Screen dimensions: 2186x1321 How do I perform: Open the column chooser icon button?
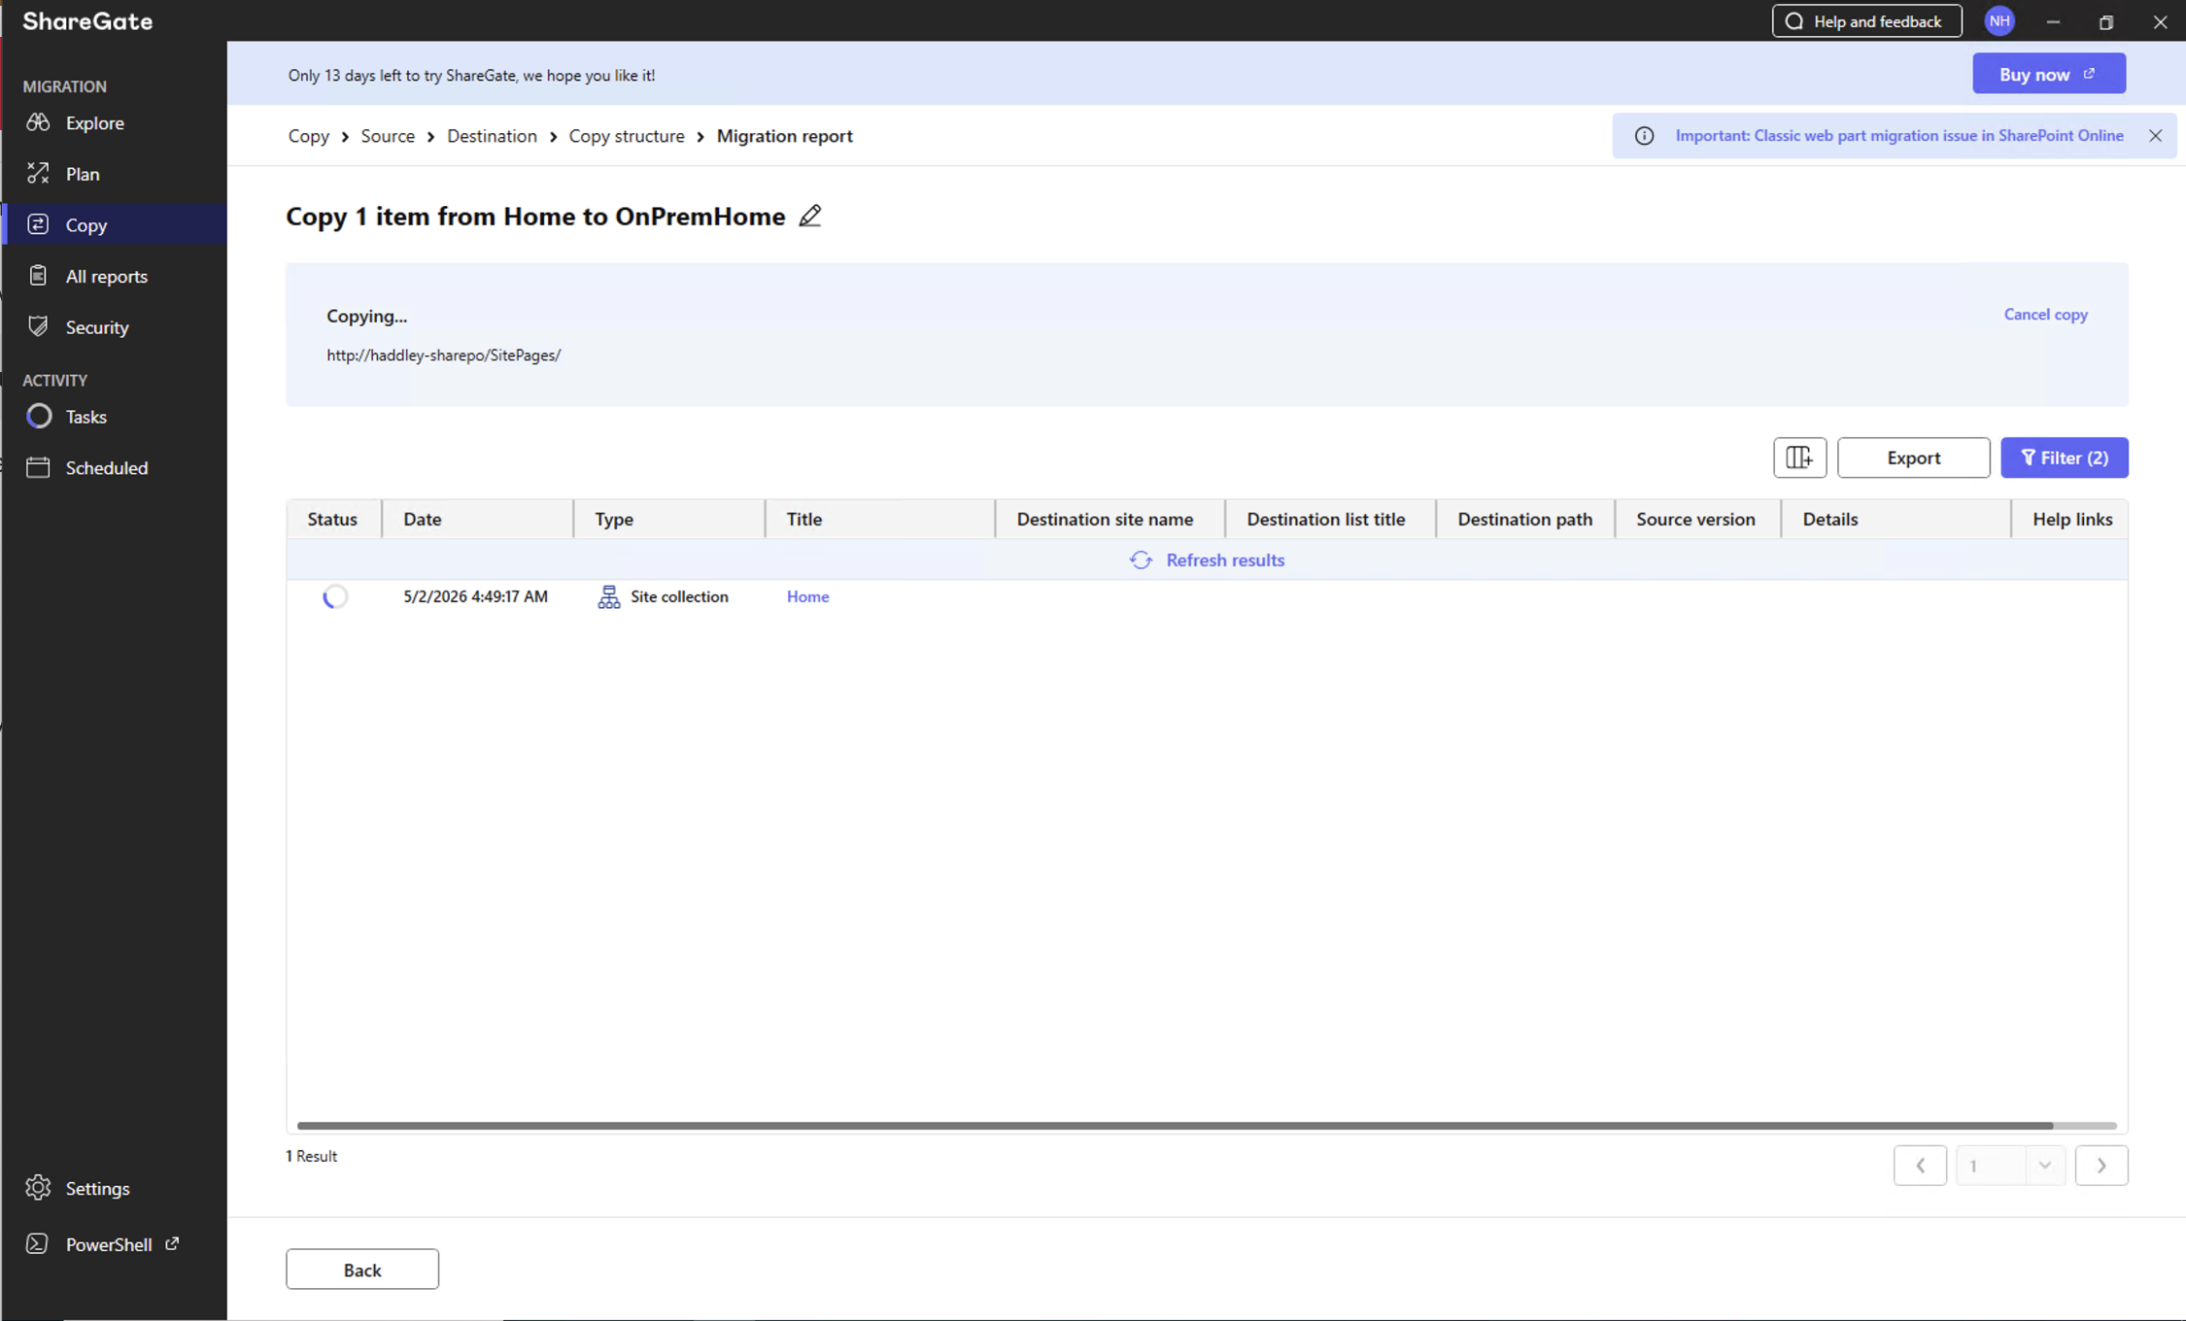(1799, 457)
